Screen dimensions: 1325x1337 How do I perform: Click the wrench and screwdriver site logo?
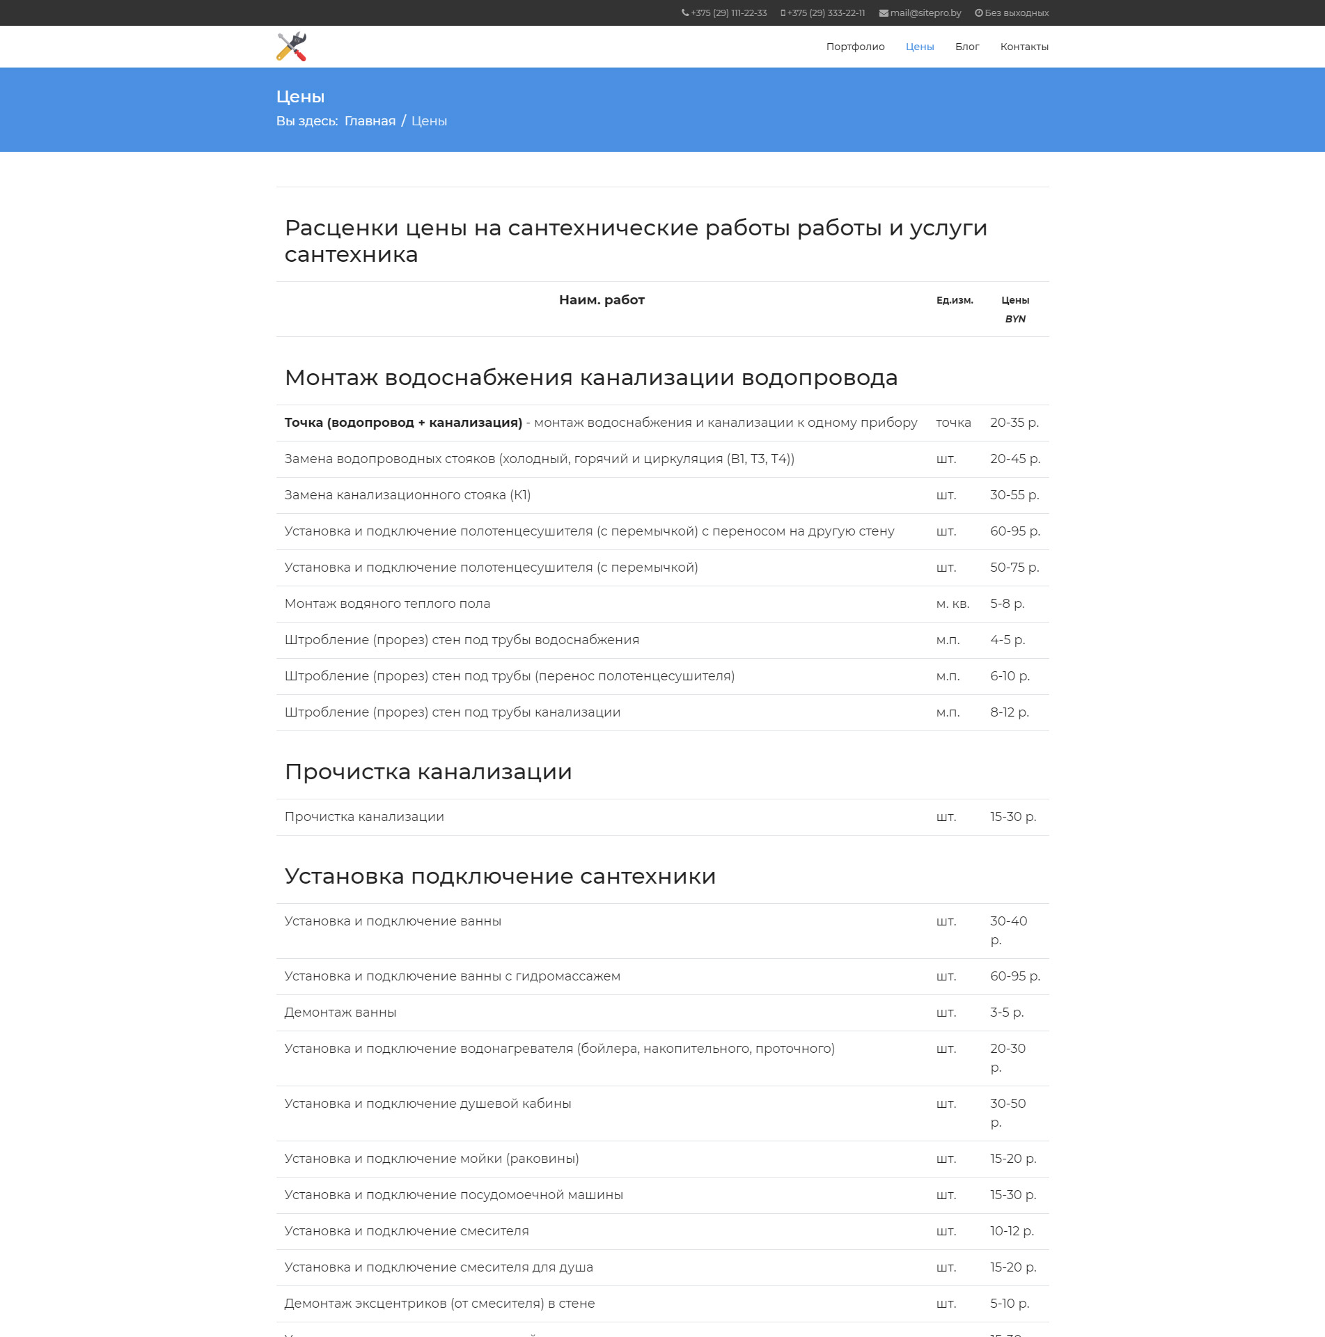[291, 47]
